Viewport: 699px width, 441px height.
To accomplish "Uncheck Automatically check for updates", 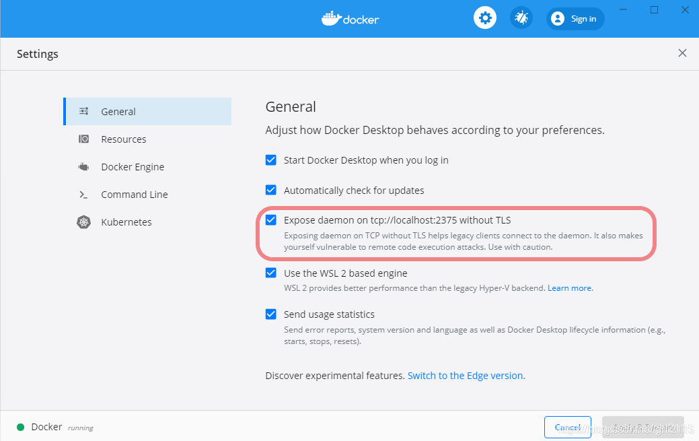I will [x=271, y=190].
